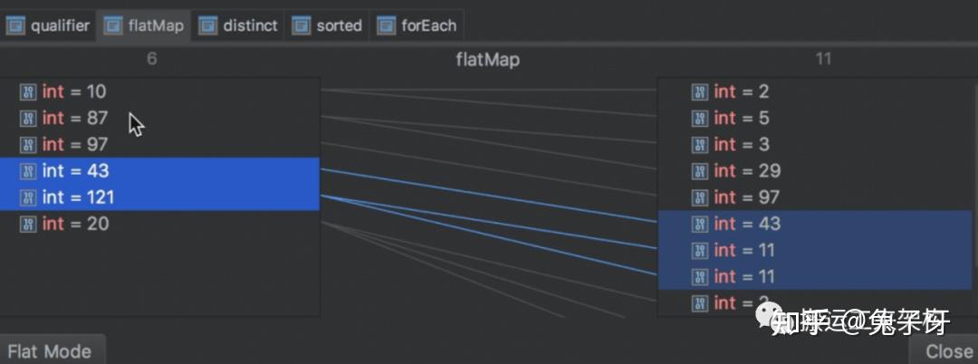Select int = 87 in left list

pyautogui.click(x=159, y=118)
